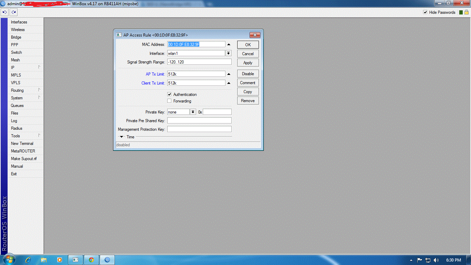The width and height of the screenshot is (471, 265).
Task: Expand the Routing submenu
Action: (x=26, y=90)
